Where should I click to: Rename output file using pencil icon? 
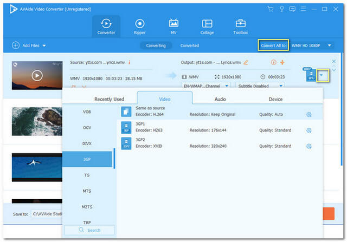(246, 63)
